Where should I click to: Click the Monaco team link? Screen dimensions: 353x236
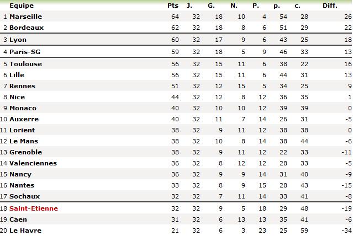(x=23, y=108)
